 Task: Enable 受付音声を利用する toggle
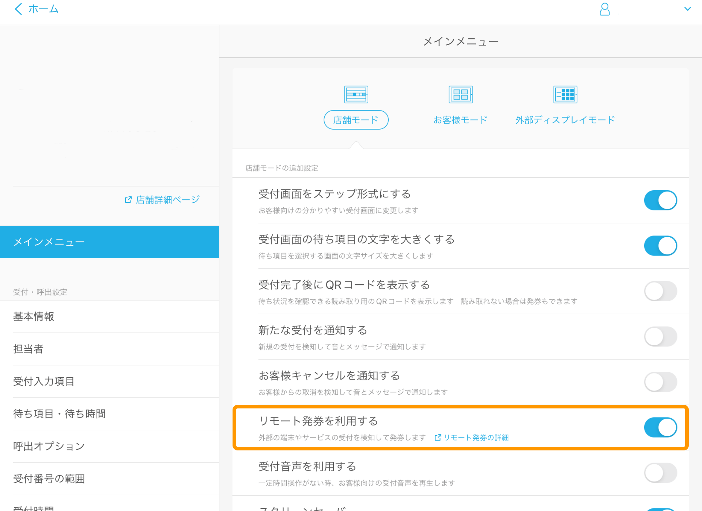pyautogui.click(x=660, y=473)
